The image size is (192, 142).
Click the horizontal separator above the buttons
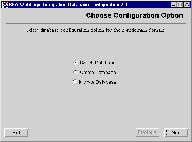point(96,125)
